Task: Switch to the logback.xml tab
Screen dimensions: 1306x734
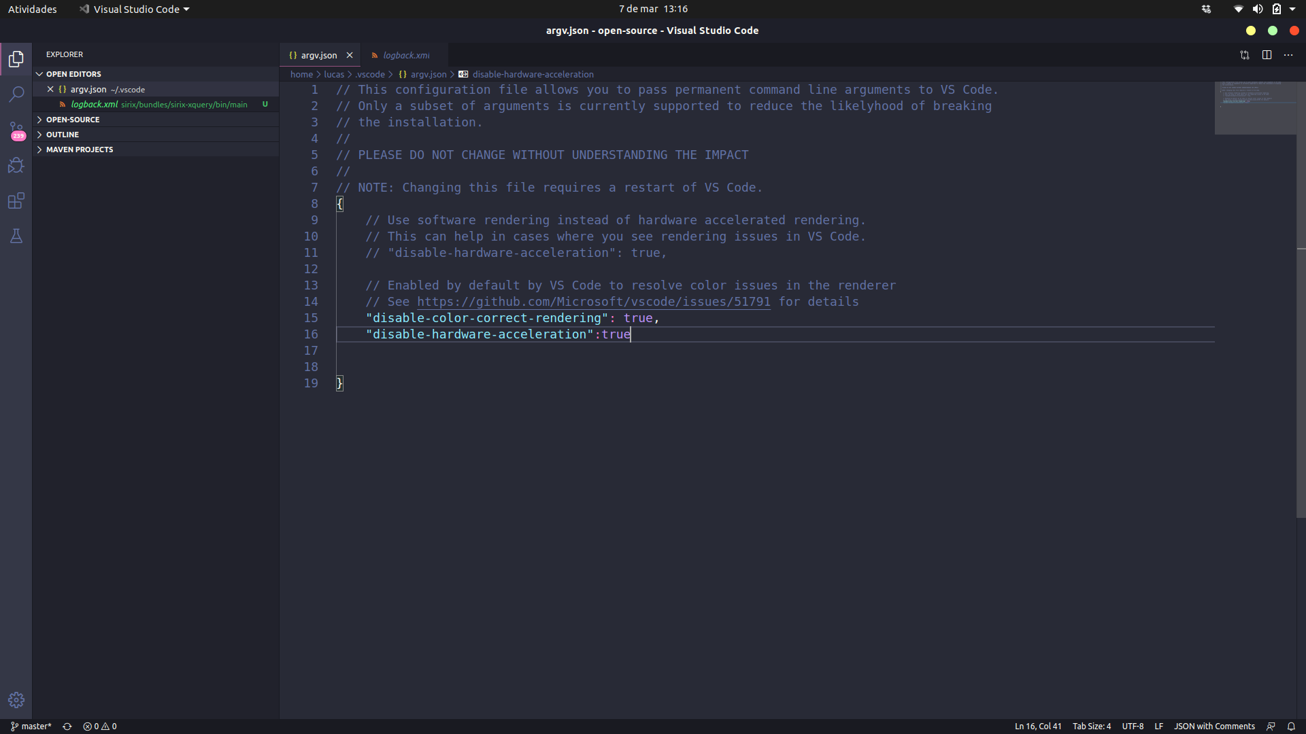Action: [405, 55]
